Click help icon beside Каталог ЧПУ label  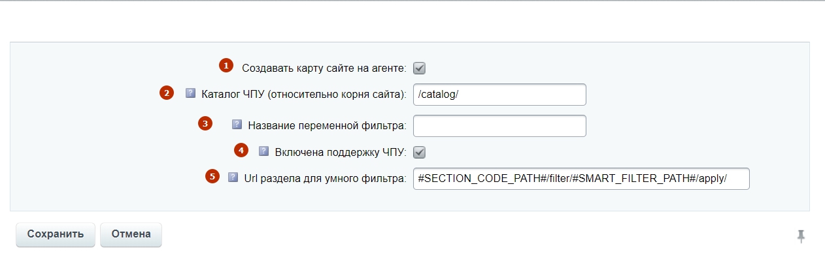pyautogui.click(x=191, y=93)
